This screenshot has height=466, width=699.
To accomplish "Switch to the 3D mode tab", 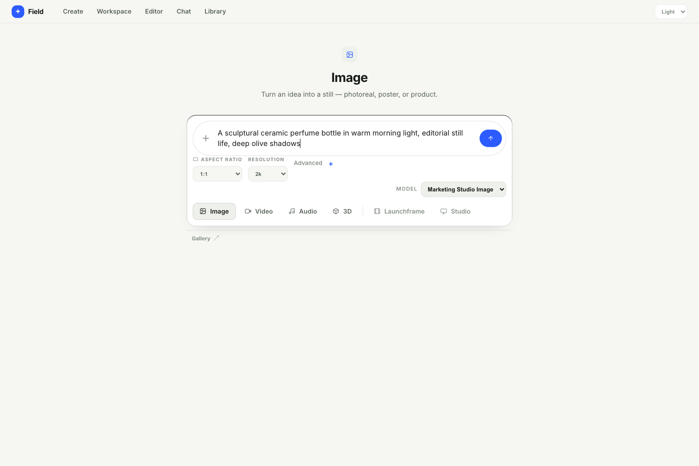I will point(342,211).
